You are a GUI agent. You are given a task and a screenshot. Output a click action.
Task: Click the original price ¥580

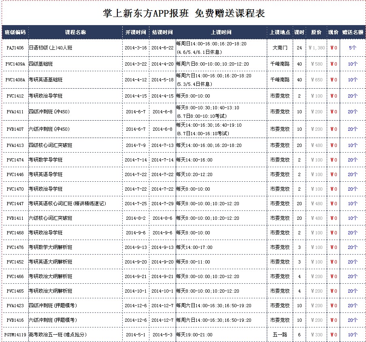pyautogui.click(x=317, y=64)
